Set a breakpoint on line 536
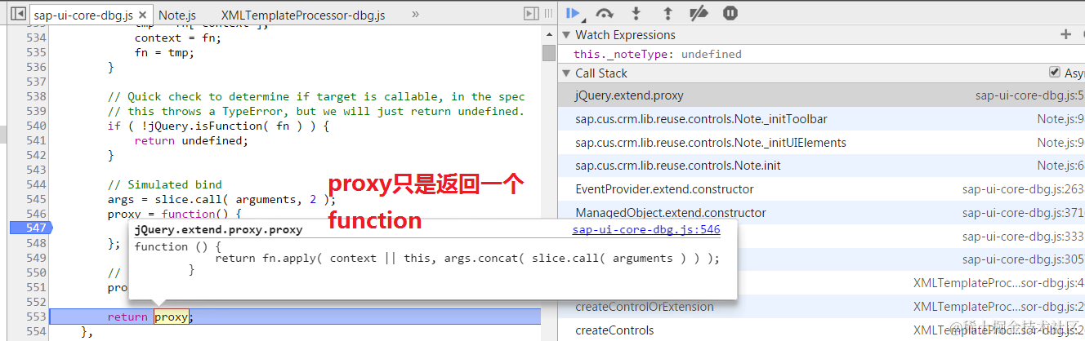 [x=36, y=67]
